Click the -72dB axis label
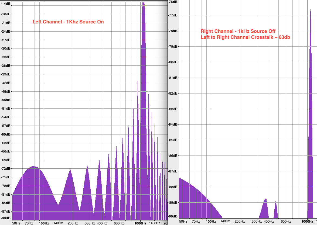 coord(6,168)
